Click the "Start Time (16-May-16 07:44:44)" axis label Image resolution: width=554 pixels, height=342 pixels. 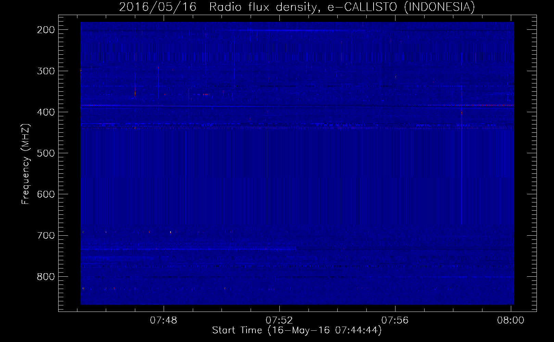(x=297, y=330)
